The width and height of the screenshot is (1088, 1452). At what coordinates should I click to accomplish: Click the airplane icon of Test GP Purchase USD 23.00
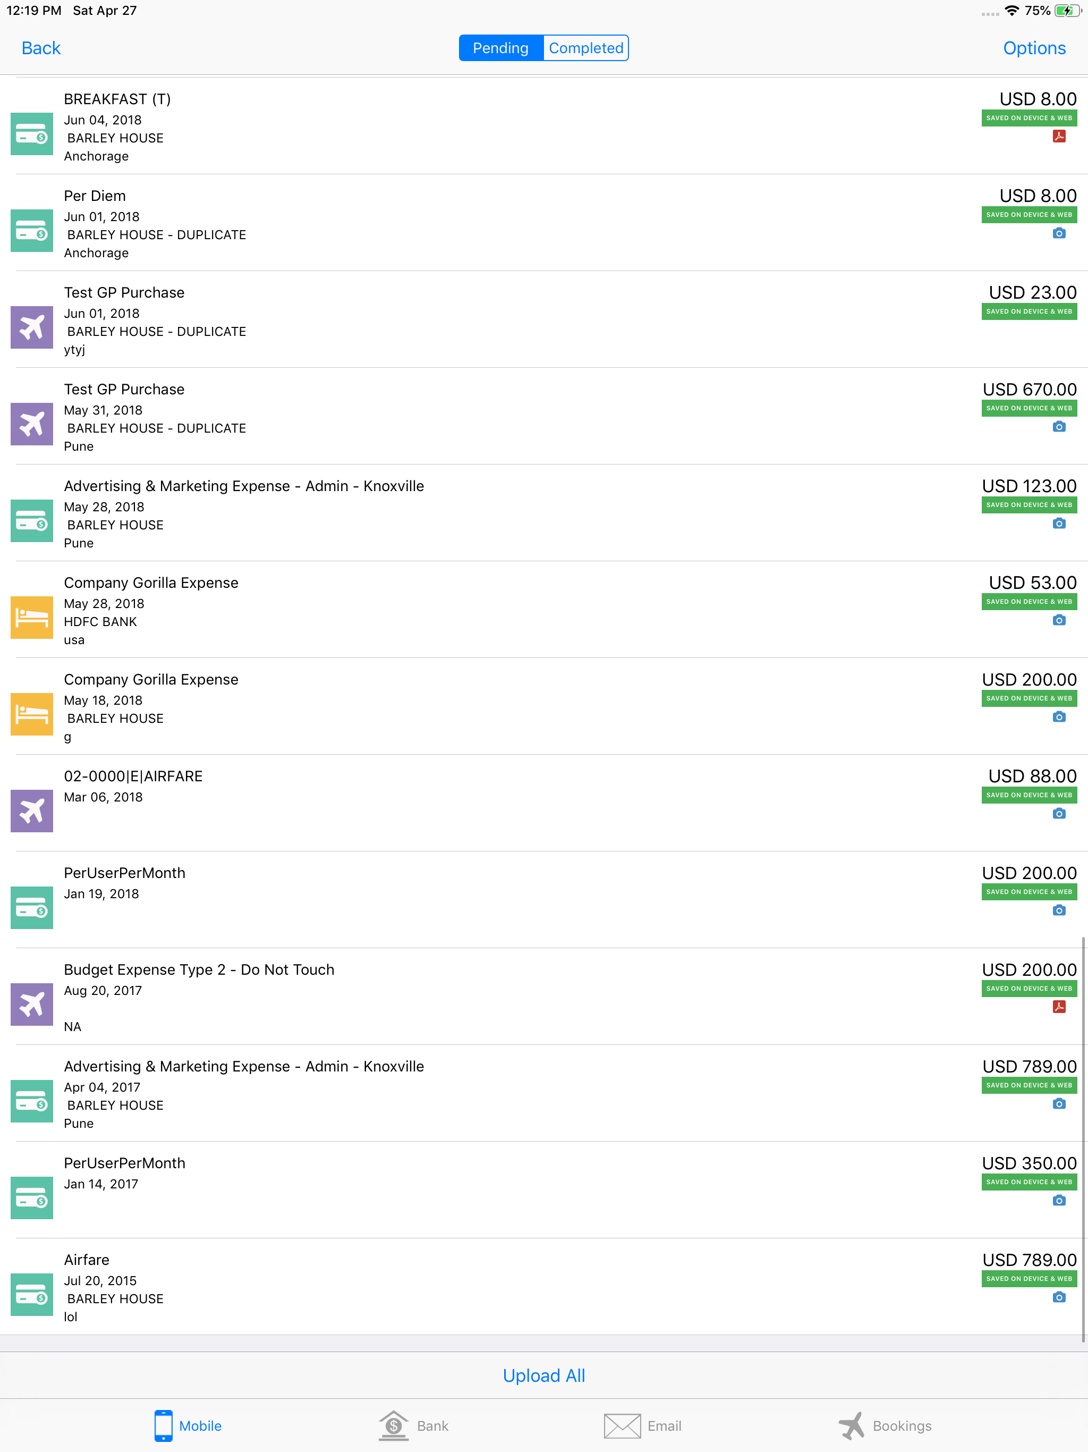[x=31, y=327]
